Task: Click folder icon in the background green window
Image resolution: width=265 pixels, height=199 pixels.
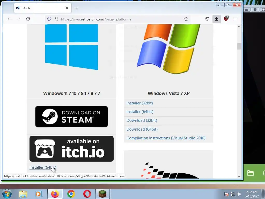Action: coord(250,173)
